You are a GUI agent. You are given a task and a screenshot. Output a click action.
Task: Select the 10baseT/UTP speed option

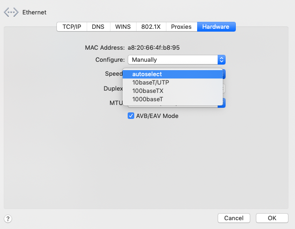click(x=151, y=82)
